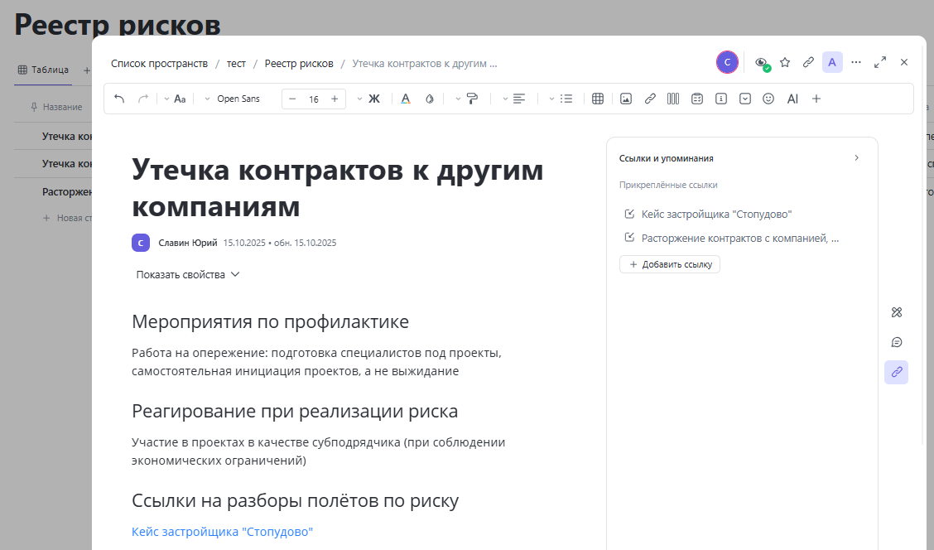This screenshot has width=934, height=550.
Task: Toggle appearance settings with the A button
Action: coord(832,62)
